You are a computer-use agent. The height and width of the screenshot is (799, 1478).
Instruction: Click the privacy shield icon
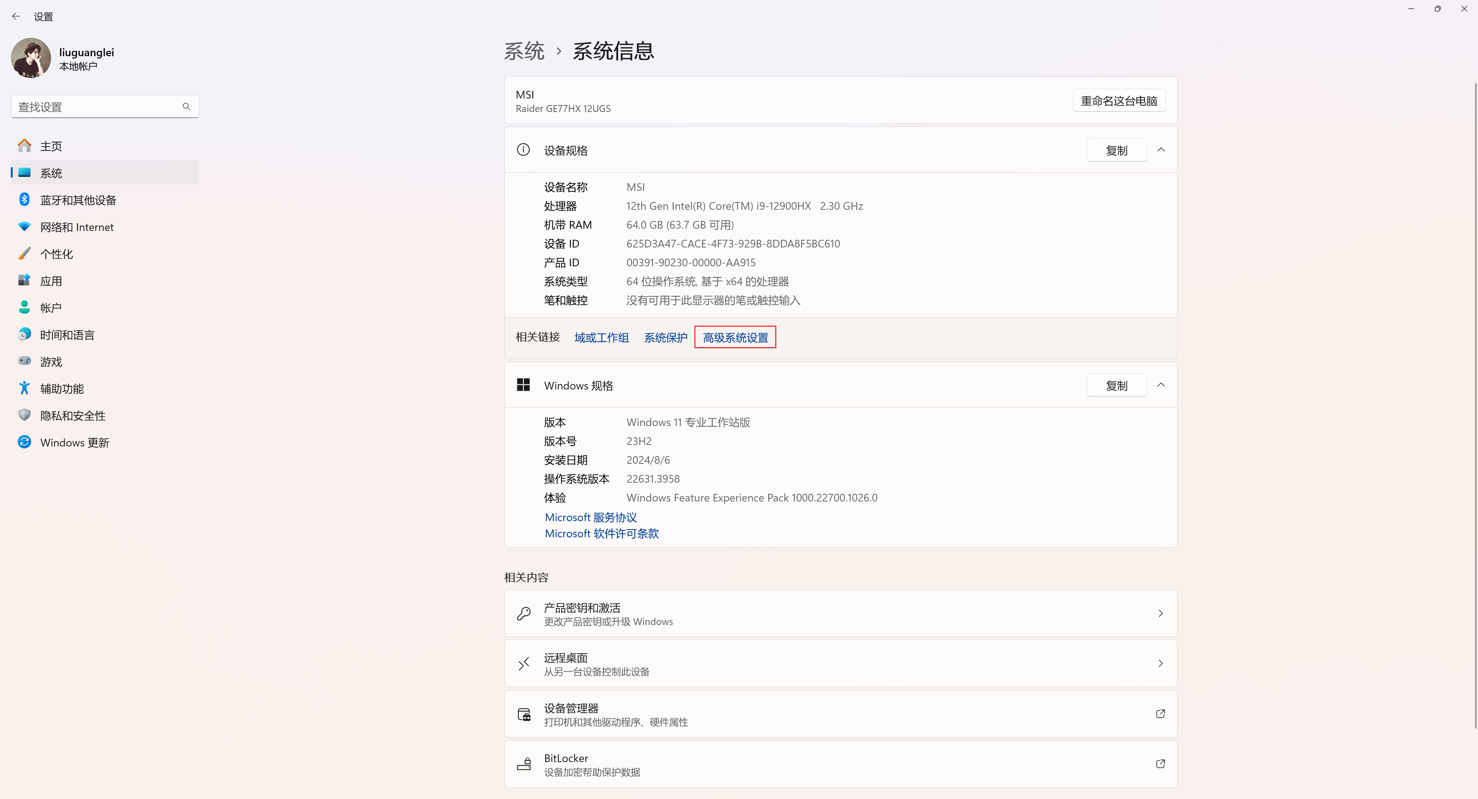(24, 415)
